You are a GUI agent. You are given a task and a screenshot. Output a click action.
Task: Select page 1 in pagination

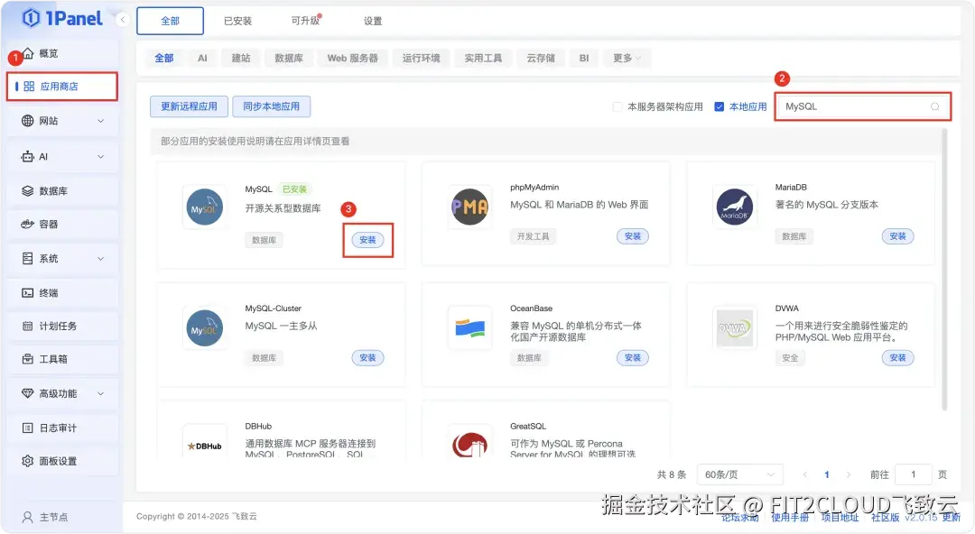point(826,474)
